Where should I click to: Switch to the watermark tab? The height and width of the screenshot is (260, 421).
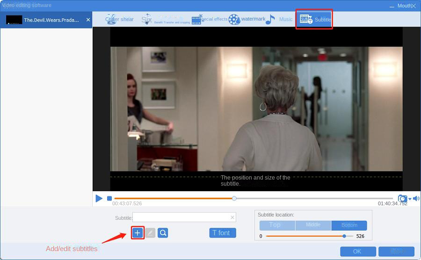pos(247,19)
